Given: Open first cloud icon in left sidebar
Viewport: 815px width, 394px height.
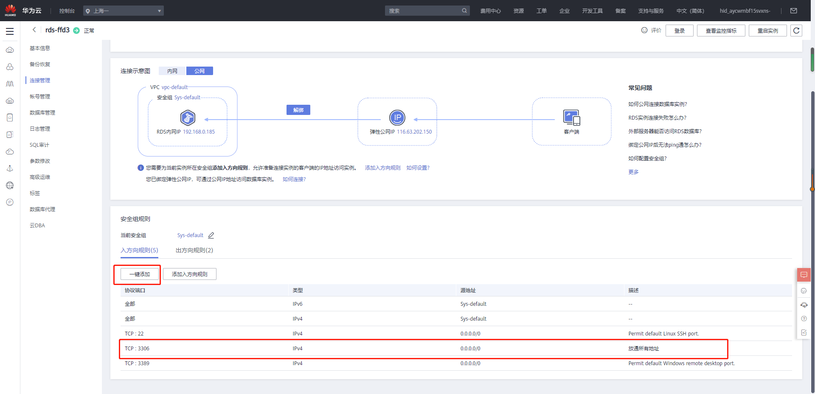Looking at the screenshot, I should click(x=10, y=50).
